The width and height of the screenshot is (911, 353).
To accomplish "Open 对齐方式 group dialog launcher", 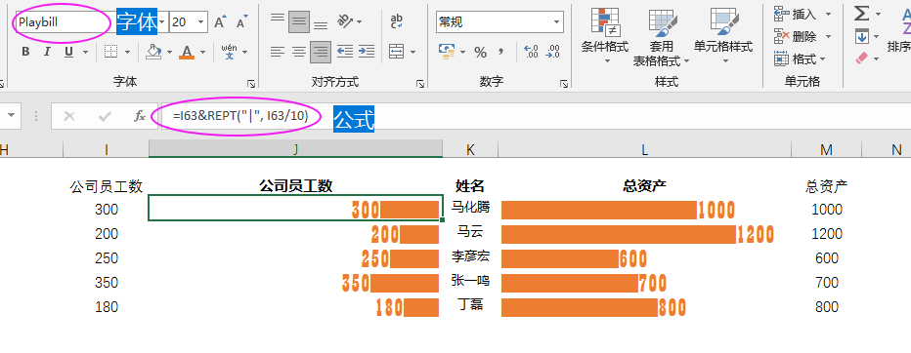I will [x=420, y=84].
